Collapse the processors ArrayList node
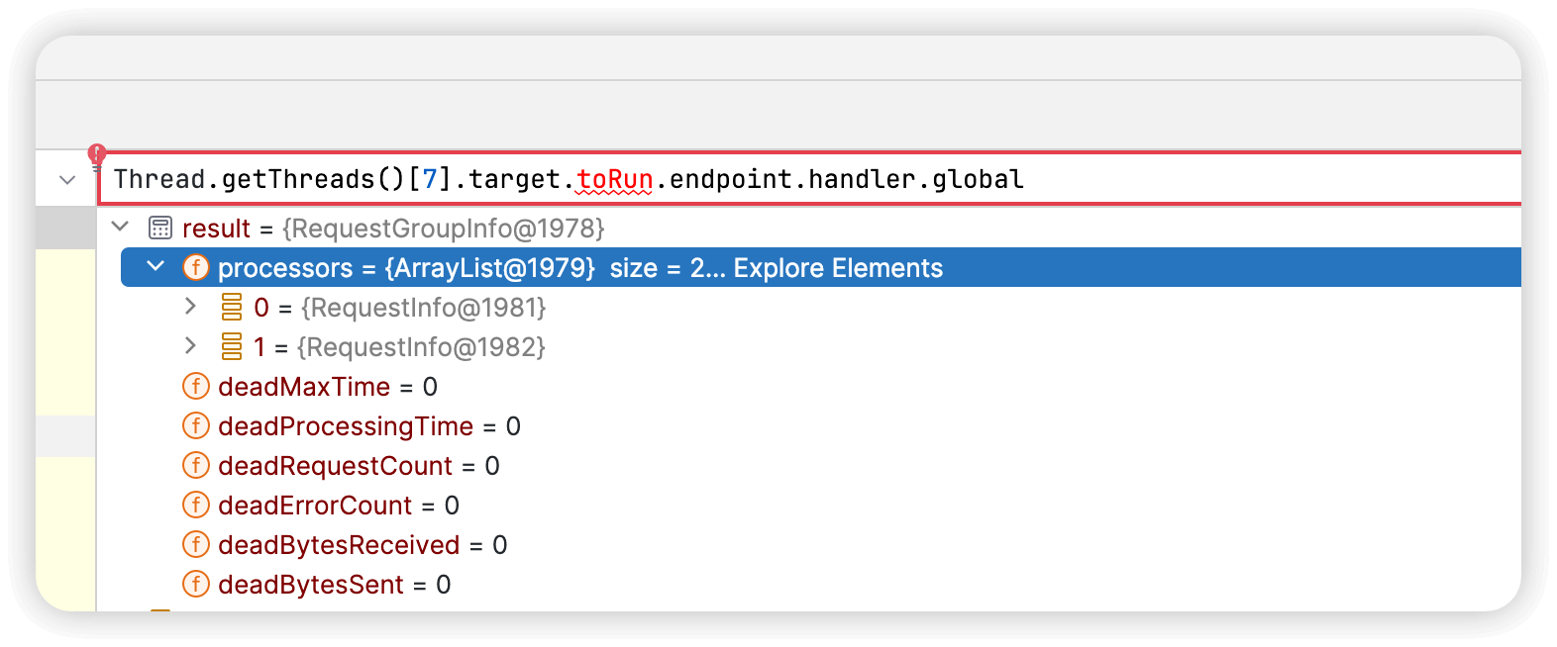The image size is (1557, 647). (x=156, y=266)
